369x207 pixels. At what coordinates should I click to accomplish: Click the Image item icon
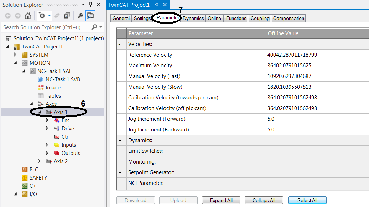click(41, 88)
